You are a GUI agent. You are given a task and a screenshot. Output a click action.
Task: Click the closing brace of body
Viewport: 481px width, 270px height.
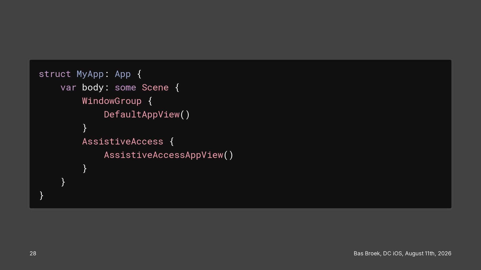click(x=63, y=182)
